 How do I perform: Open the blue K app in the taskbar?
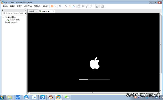click(18, 97)
